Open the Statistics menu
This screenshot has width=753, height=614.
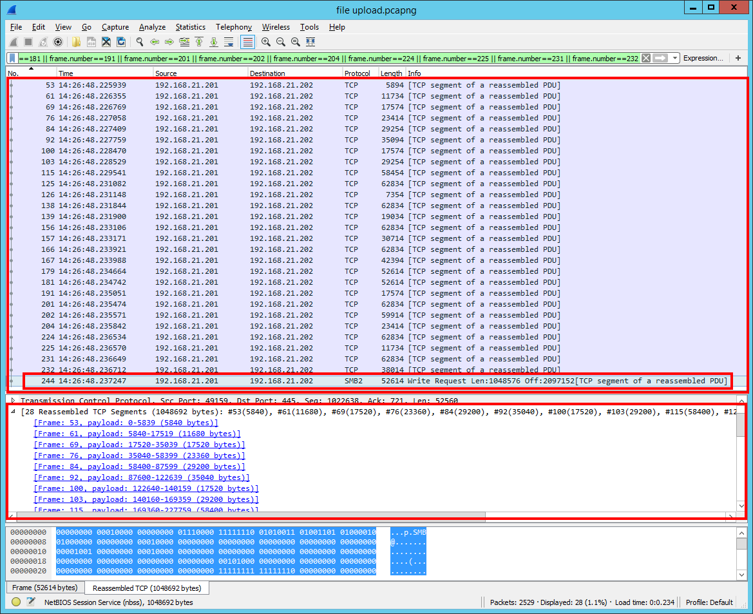click(190, 27)
